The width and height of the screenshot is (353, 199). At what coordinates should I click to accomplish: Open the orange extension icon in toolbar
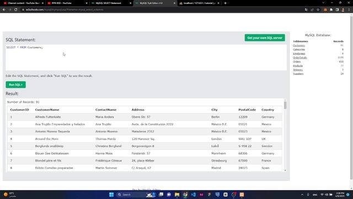click(x=325, y=10)
